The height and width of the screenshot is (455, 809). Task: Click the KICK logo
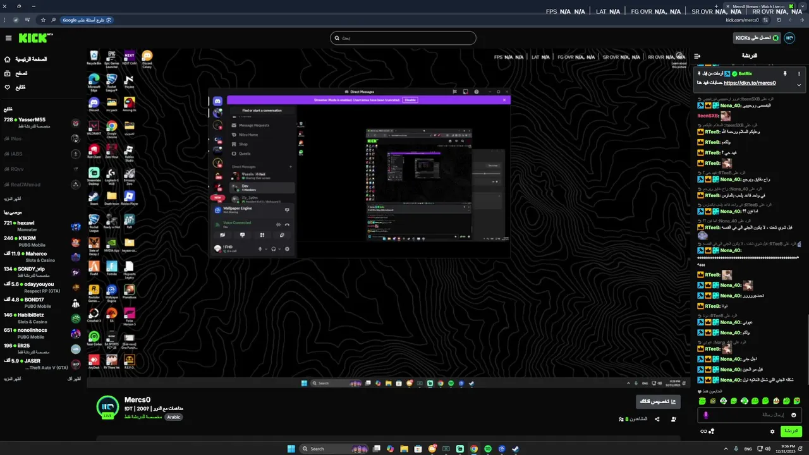pos(35,38)
